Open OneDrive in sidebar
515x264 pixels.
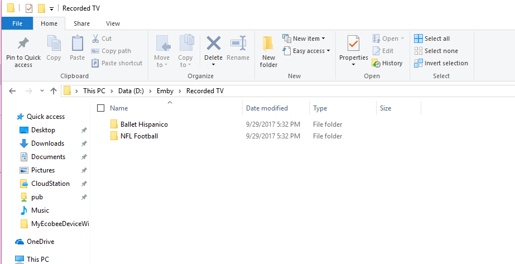(40, 242)
